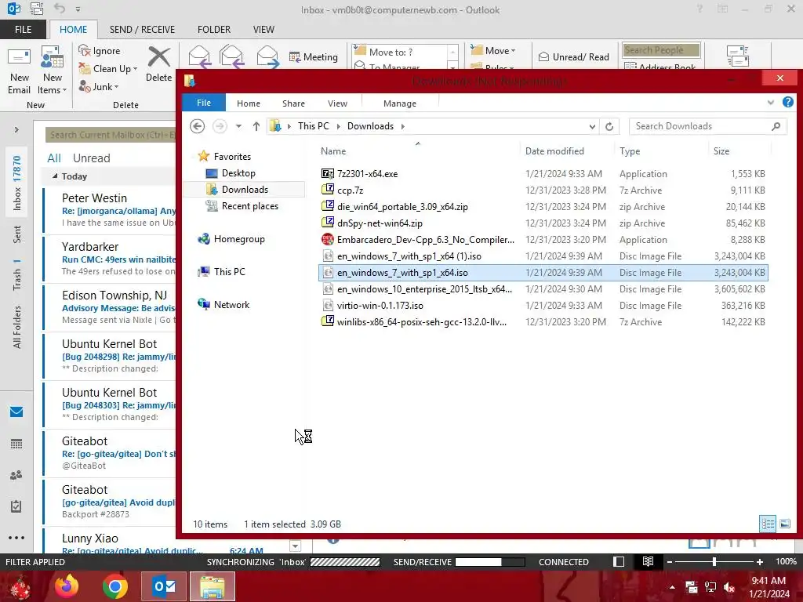Switch to VIEW ribbon tab in Outlook

(263, 30)
